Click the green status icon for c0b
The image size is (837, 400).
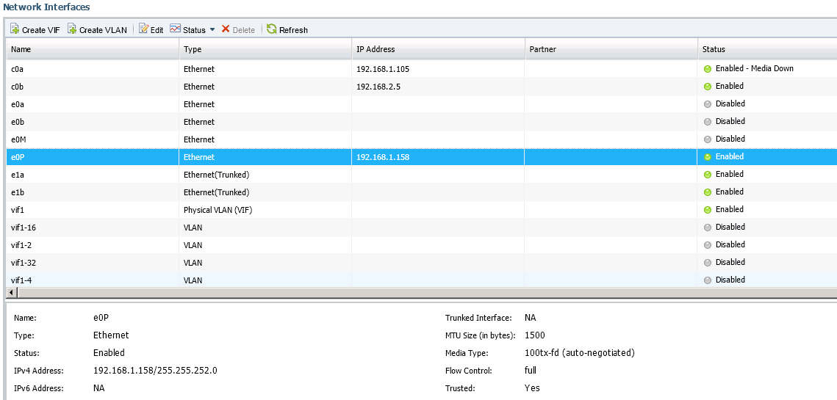pyautogui.click(x=708, y=87)
